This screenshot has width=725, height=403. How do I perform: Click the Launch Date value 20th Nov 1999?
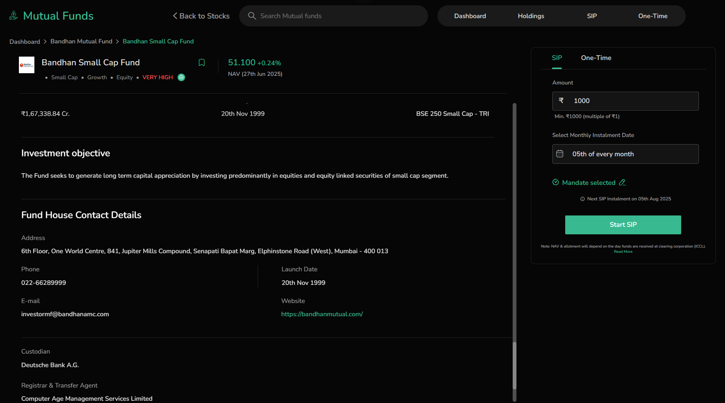coord(303,283)
